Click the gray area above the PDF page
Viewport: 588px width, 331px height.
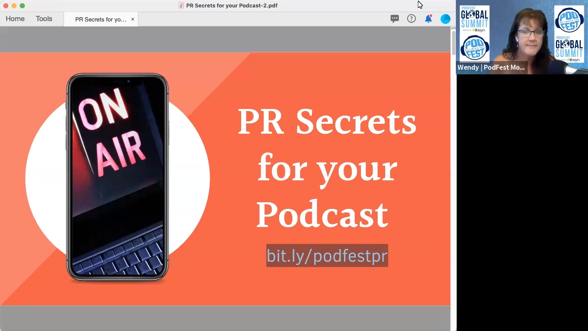225,40
